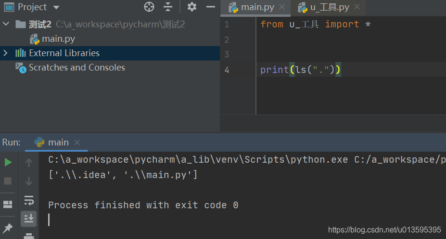Click the 'from' keyword on line 1

point(272,24)
